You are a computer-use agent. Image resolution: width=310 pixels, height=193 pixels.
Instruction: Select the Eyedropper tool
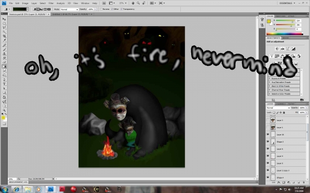(x=4, y=41)
